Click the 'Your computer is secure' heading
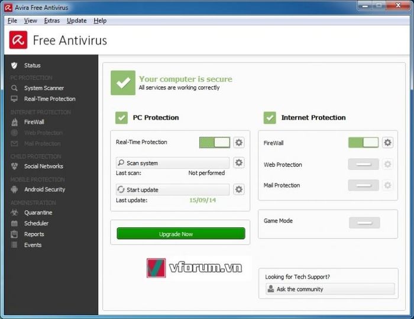 point(186,79)
